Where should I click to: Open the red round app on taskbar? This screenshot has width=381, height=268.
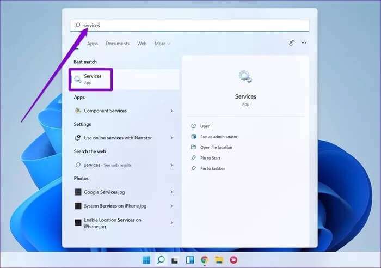tap(233, 260)
